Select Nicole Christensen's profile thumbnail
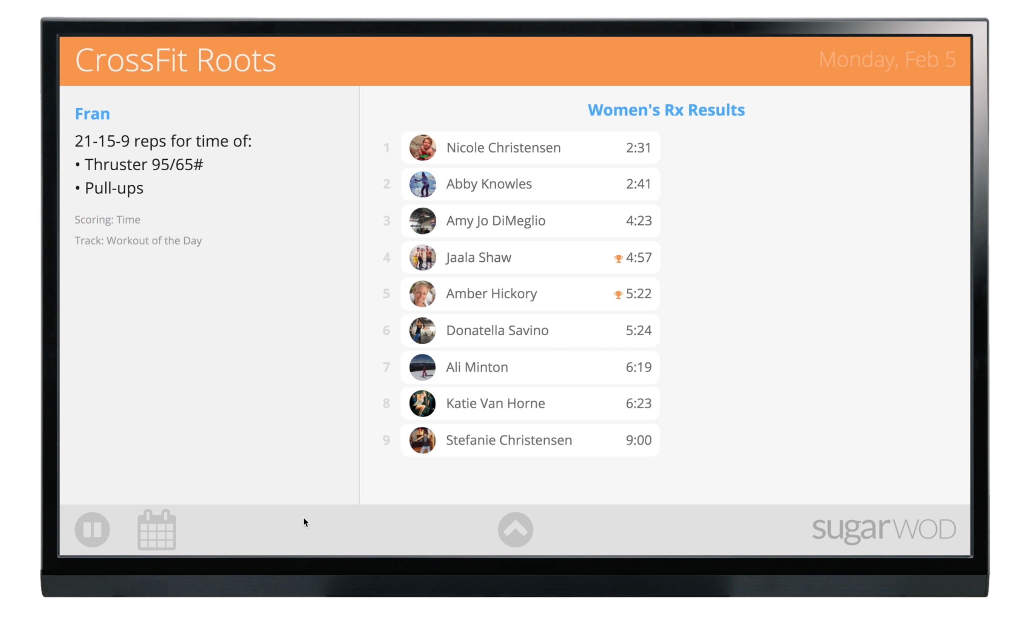Image resolution: width=1030 pixels, height=617 pixels. click(423, 147)
